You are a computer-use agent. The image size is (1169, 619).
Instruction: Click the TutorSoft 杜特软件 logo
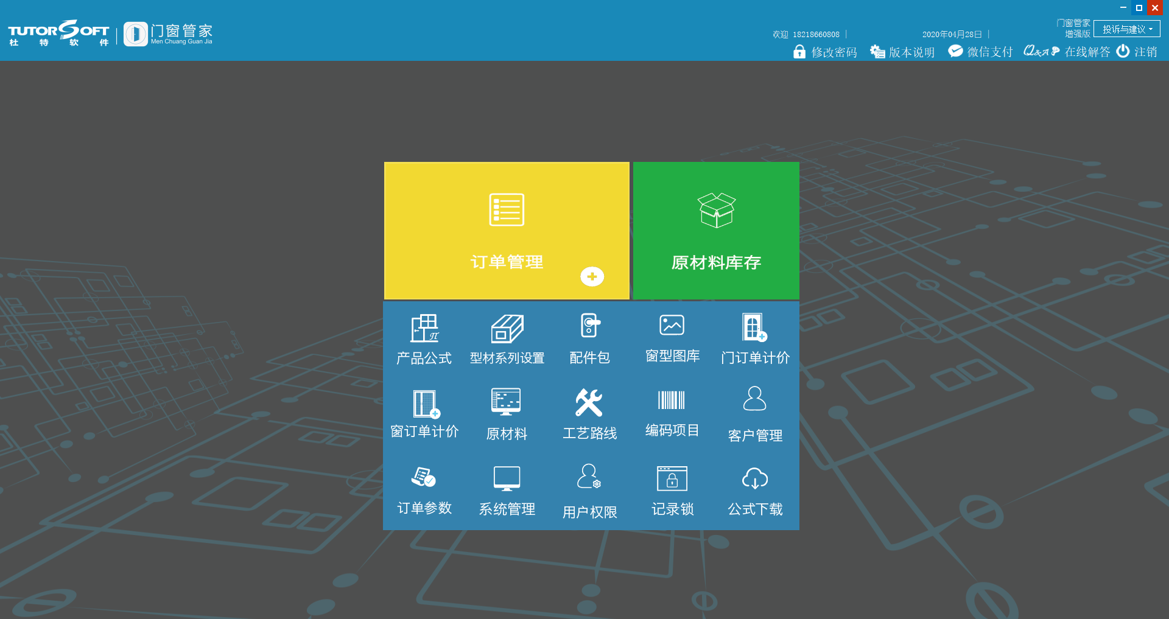[58, 33]
